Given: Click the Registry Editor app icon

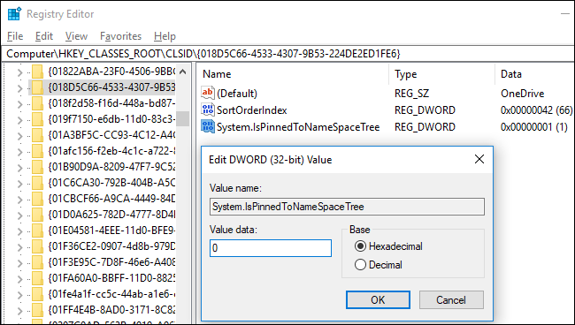Looking at the screenshot, I should (x=15, y=14).
